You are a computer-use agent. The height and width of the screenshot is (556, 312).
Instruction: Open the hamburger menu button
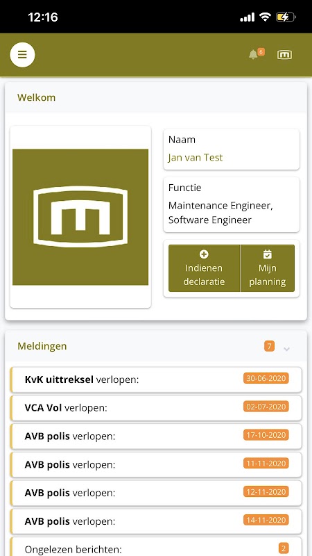[22, 55]
